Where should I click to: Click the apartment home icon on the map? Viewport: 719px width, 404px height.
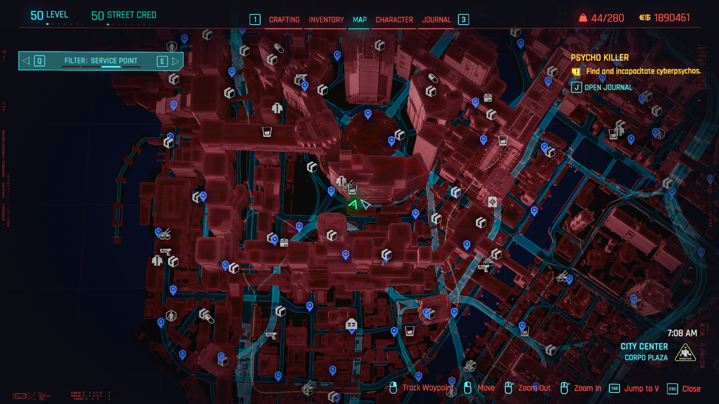(x=351, y=324)
